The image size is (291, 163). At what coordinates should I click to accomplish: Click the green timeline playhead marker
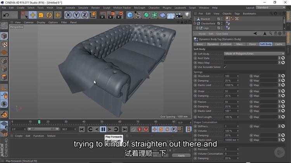[39, 122]
